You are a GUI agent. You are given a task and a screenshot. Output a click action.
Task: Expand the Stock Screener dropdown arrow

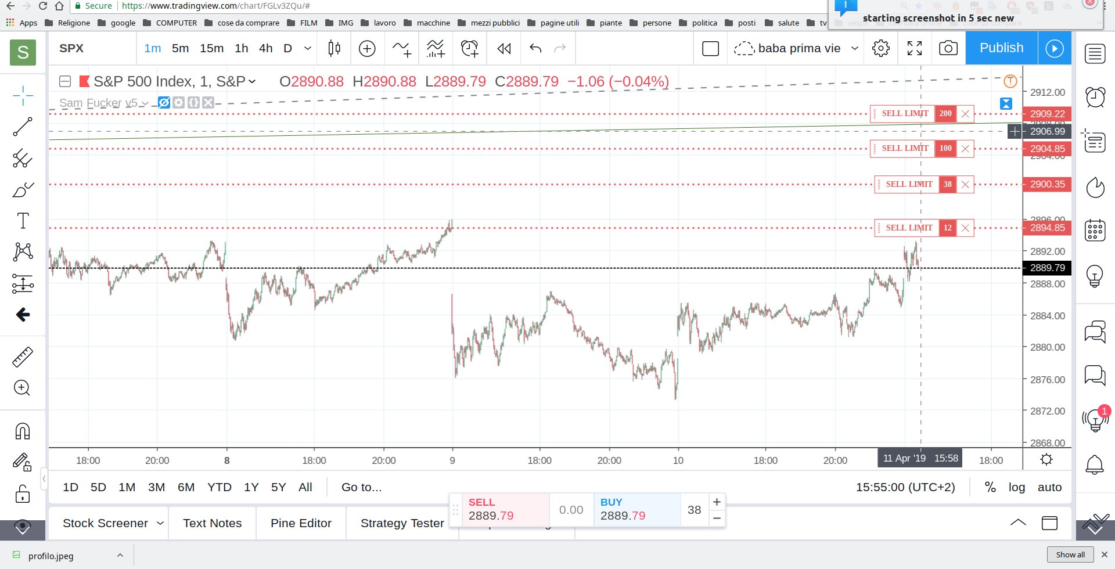(x=160, y=523)
